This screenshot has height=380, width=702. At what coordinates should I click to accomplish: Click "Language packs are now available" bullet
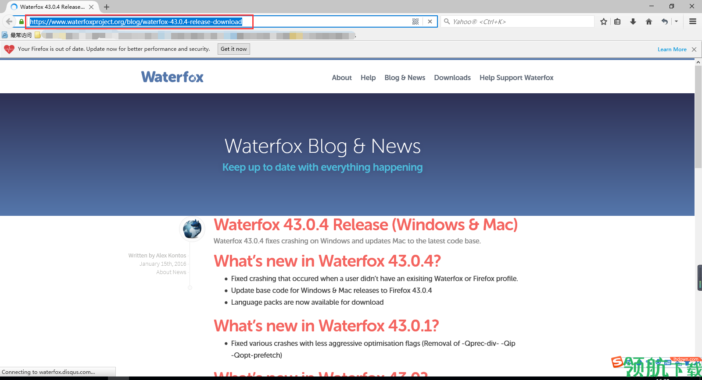pos(307,302)
